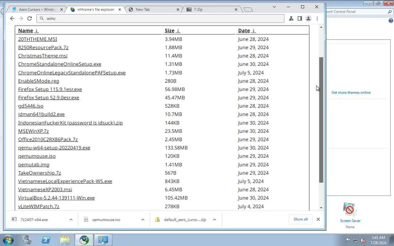Click the scrollbar down arrow in browser

click(321, 208)
